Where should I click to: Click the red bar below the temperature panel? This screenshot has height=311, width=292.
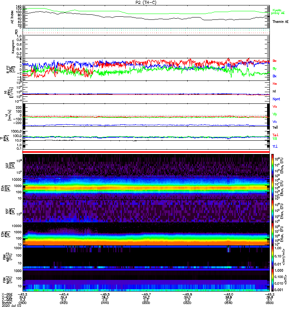[x=146, y=152]
